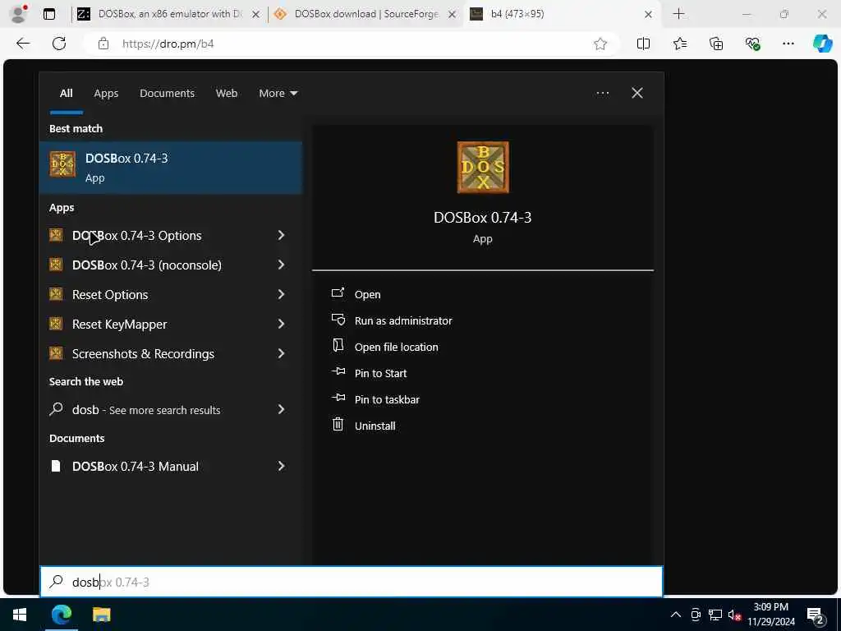This screenshot has width=841, height=631.
Task: Switch to the Documents search filter
Action: coord(167,94)
